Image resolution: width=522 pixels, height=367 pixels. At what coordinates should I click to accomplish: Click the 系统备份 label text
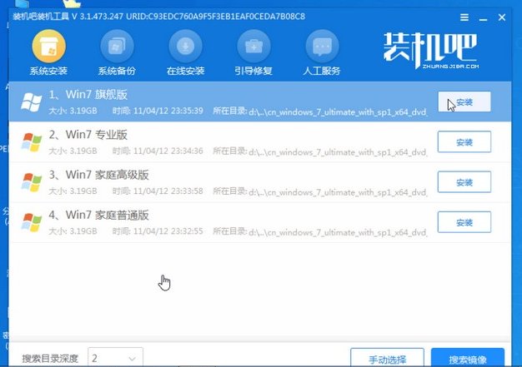coord(117,71)
